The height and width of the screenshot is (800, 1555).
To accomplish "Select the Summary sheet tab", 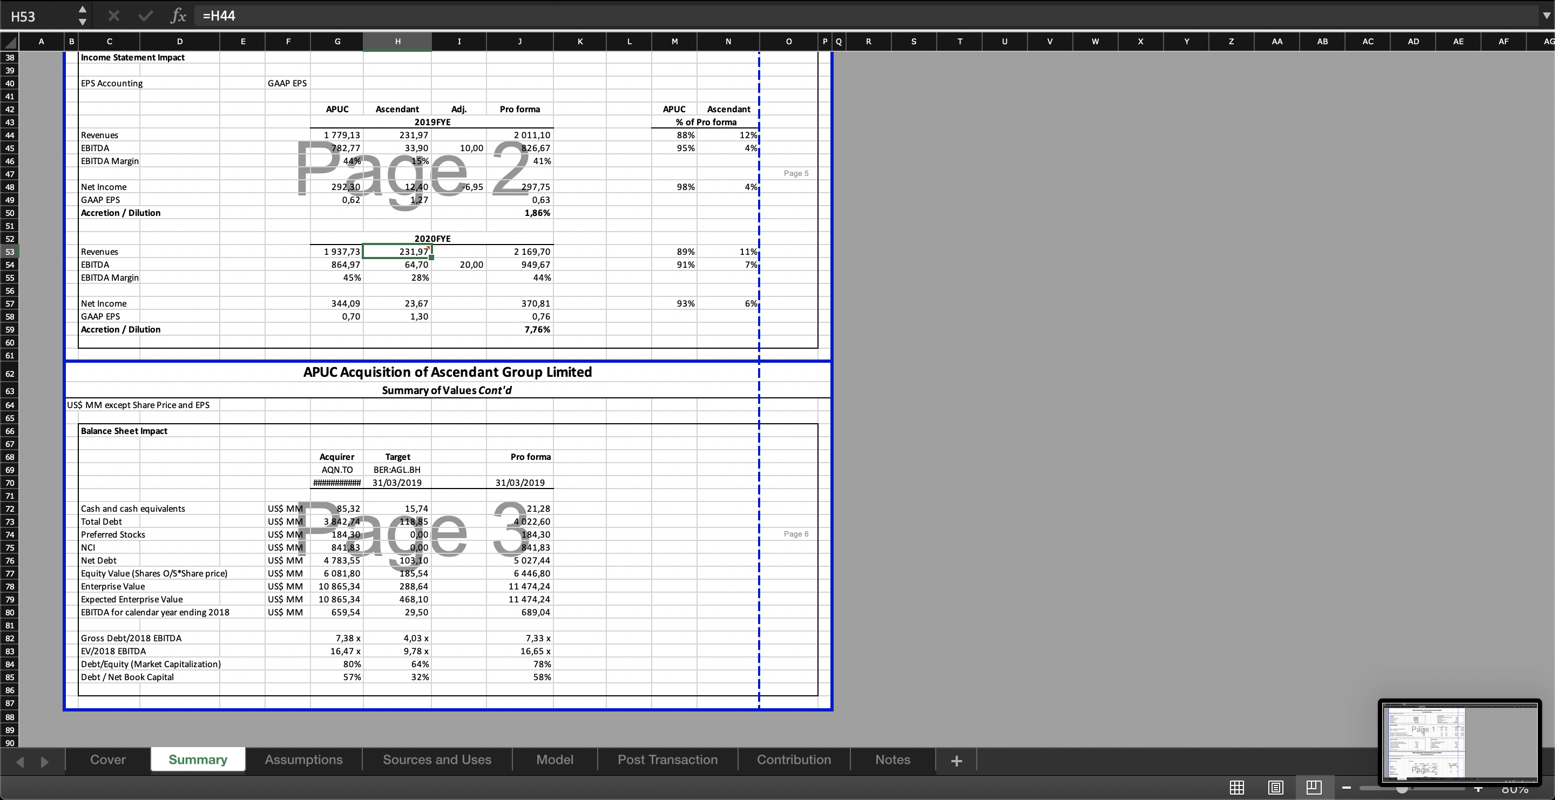I will (x=198, y=760).
